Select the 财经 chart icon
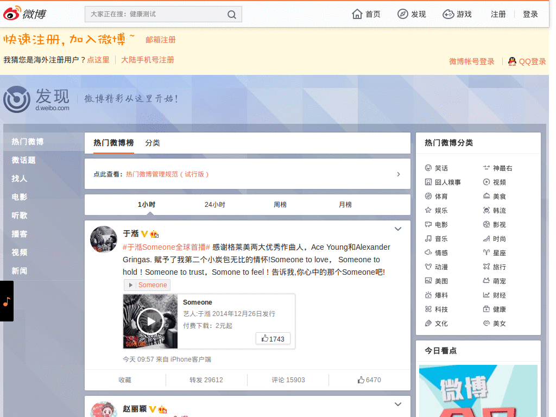556x417 pixels. coord(486,295)
